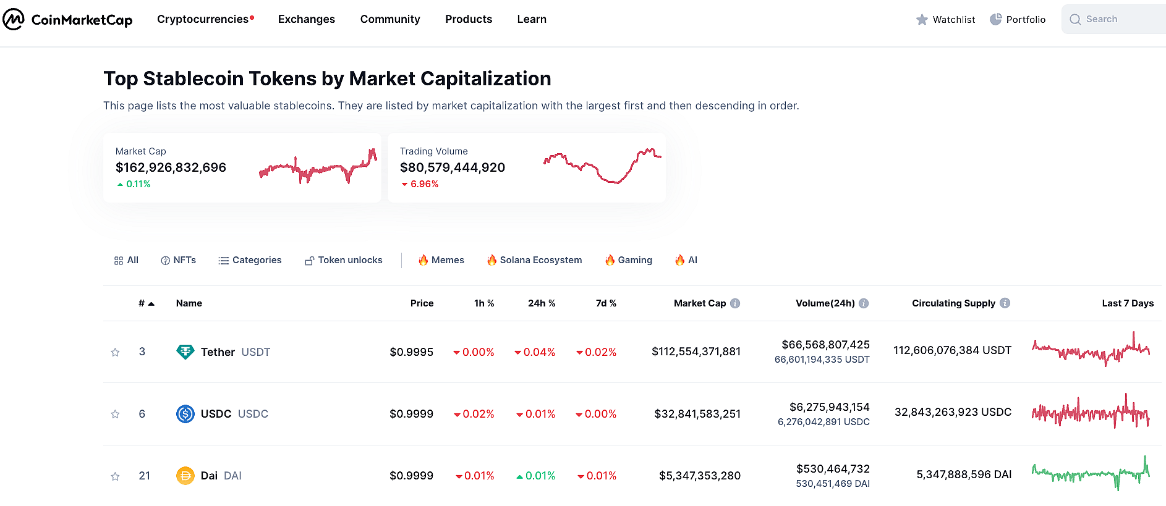Toggle the USDC watchlist star
The width and height of the screenshot is (1166, 506).
pos(115,414)
